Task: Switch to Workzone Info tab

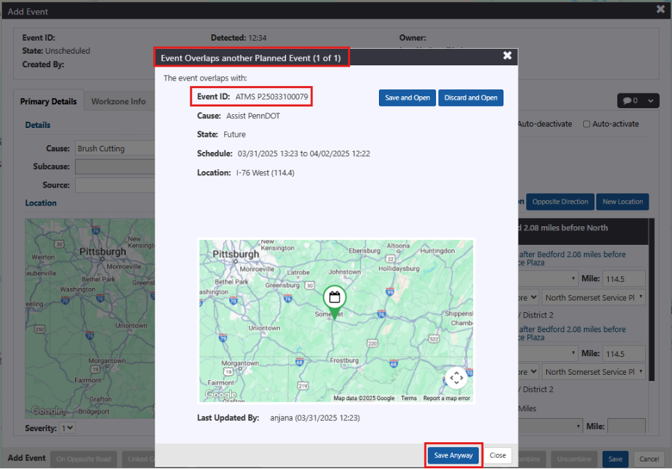Action: pyautogui.click(x=118, y=101)
